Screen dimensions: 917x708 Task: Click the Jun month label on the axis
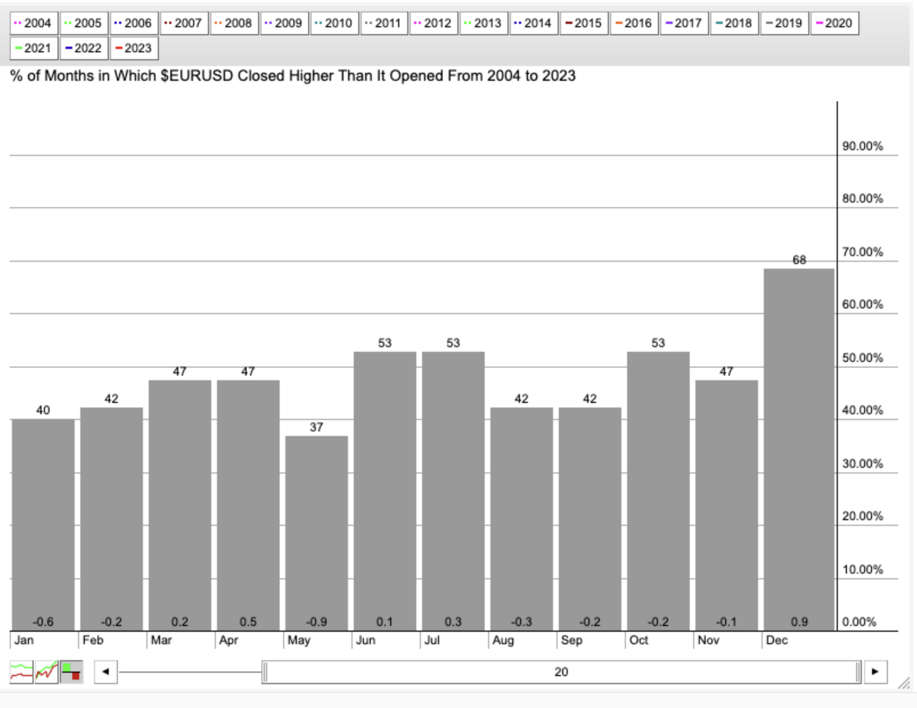(x=366, y=640)
